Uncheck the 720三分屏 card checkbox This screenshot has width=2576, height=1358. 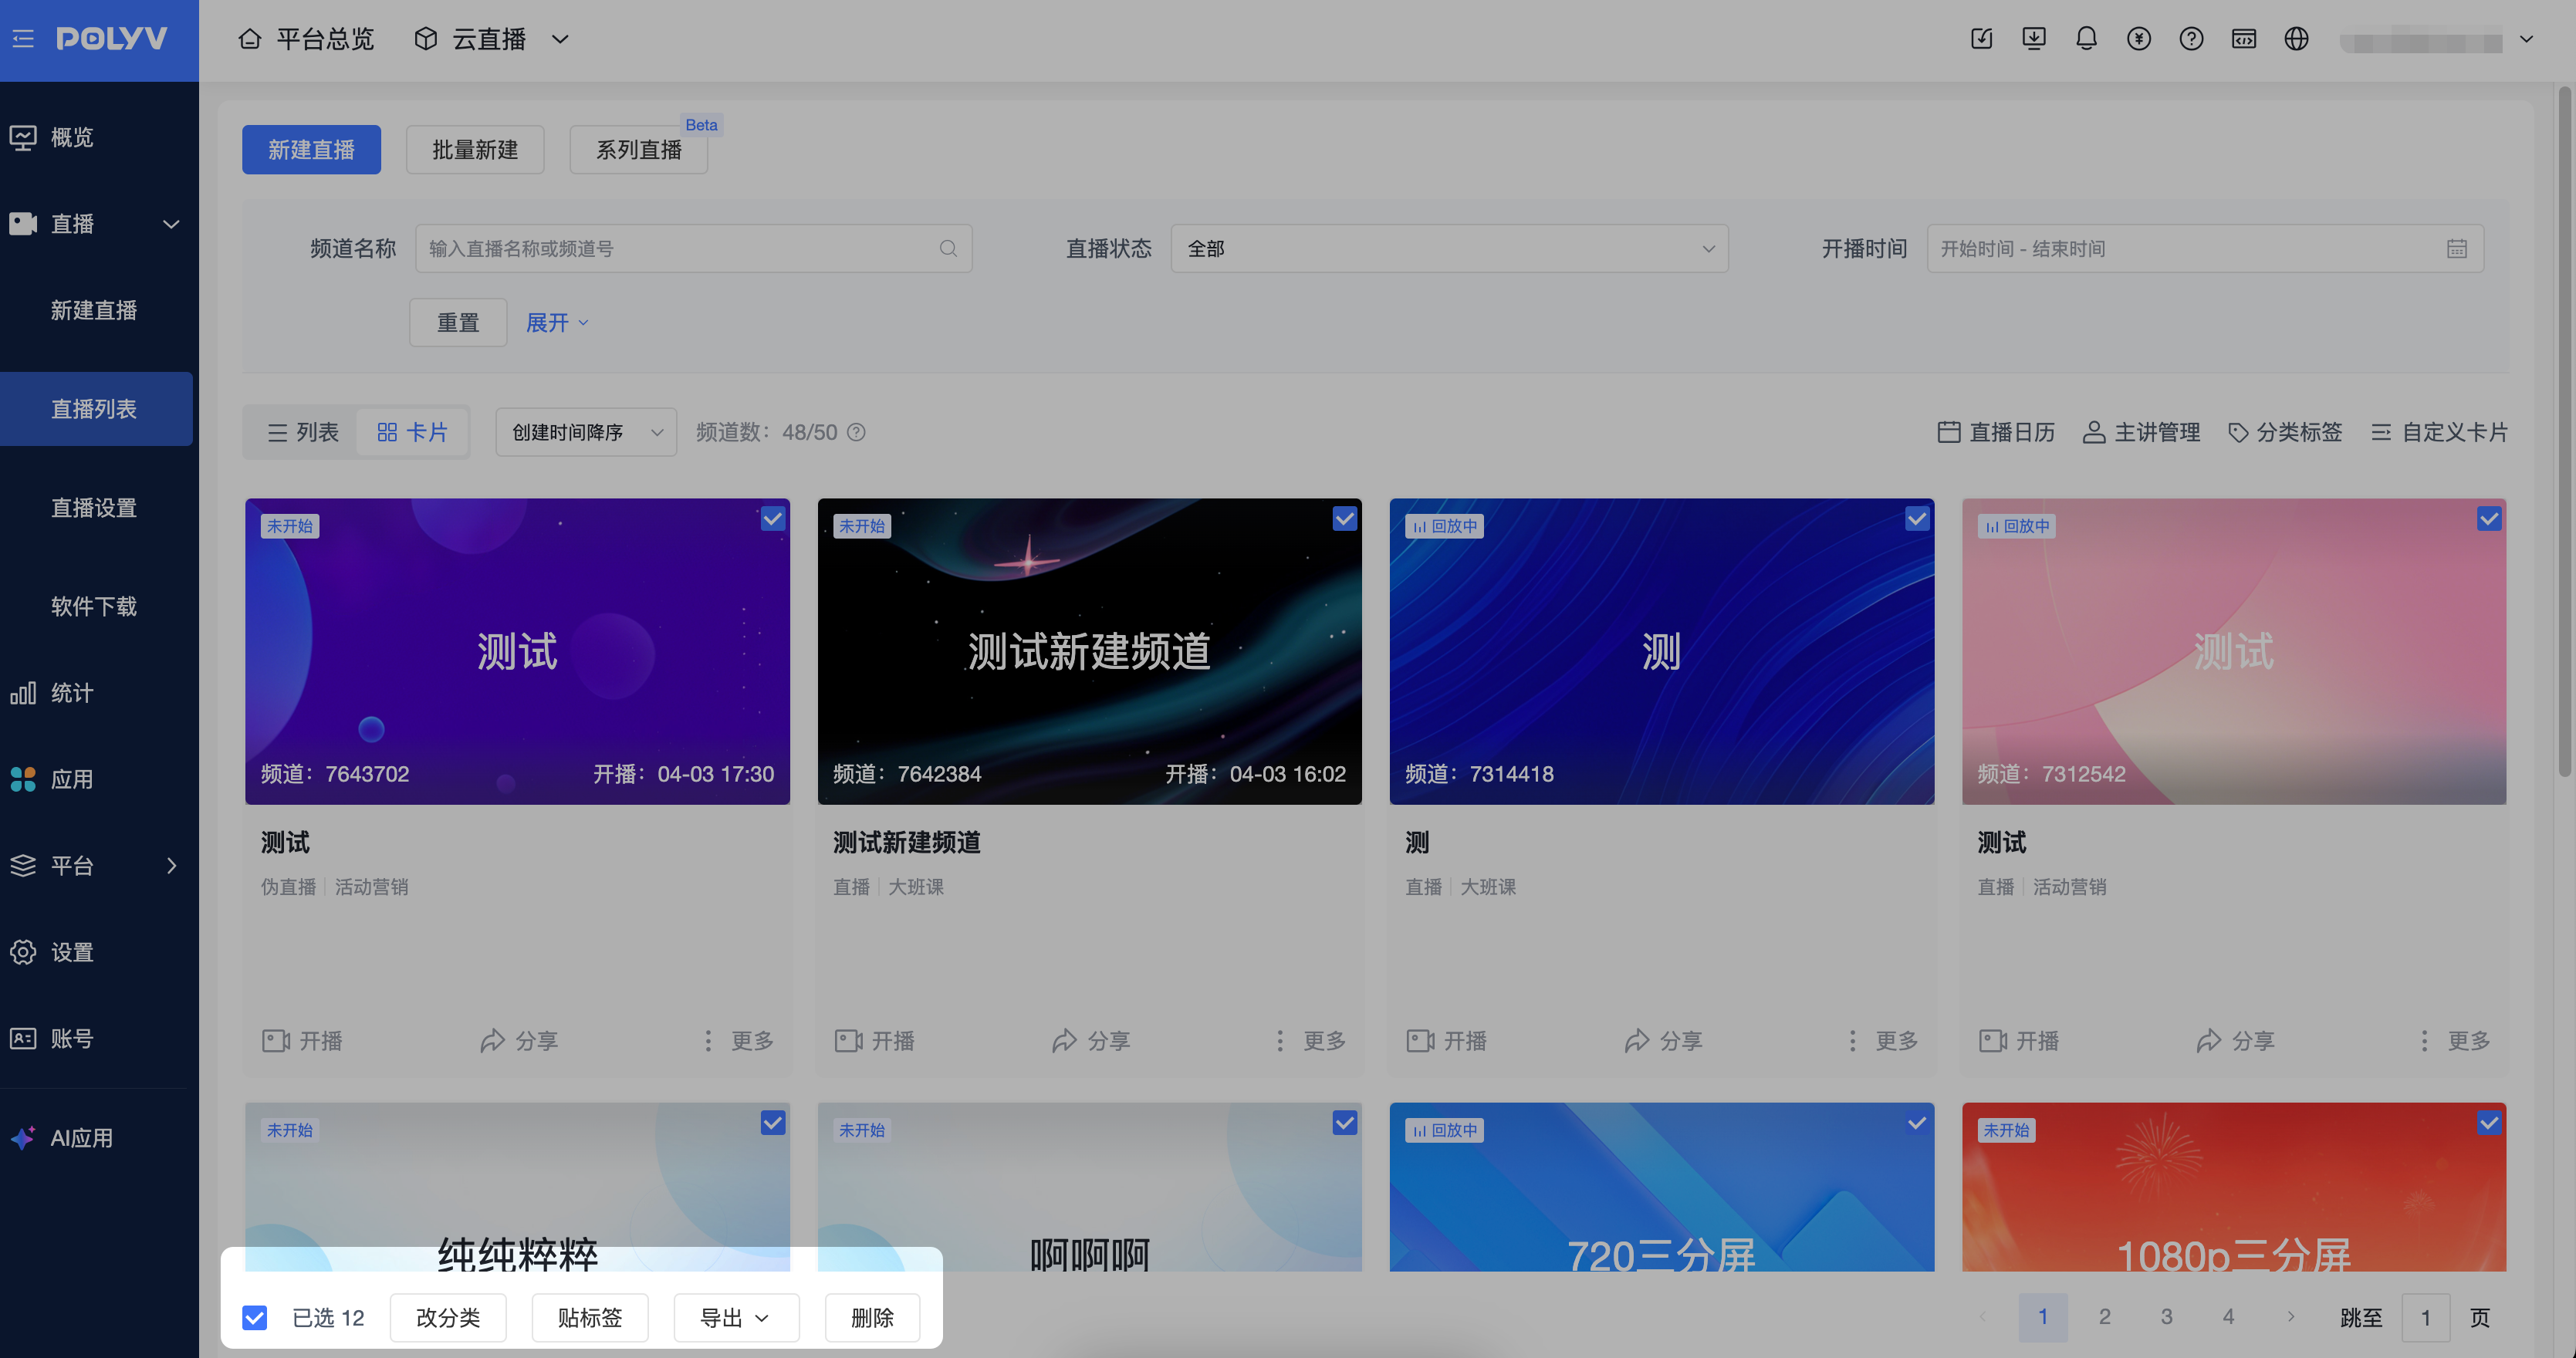point(1916,1122)
